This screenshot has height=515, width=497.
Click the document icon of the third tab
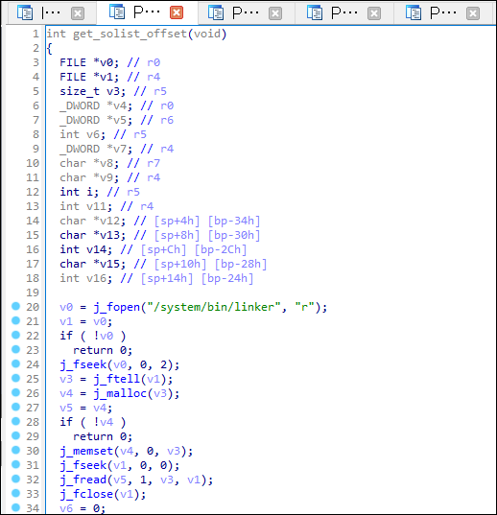coord(216,12)
